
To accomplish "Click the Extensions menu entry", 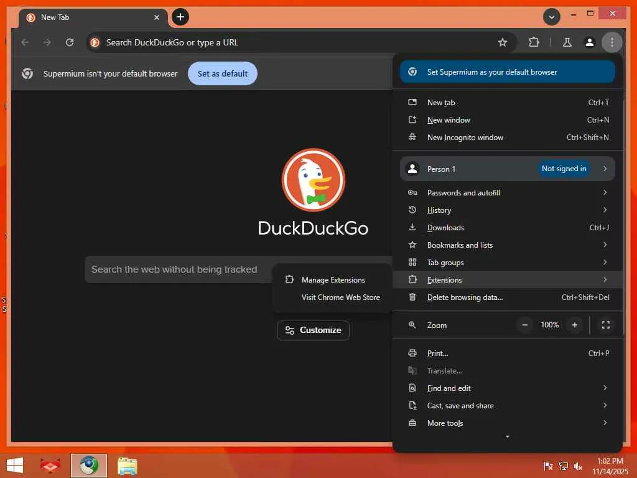I will (508, 279).
